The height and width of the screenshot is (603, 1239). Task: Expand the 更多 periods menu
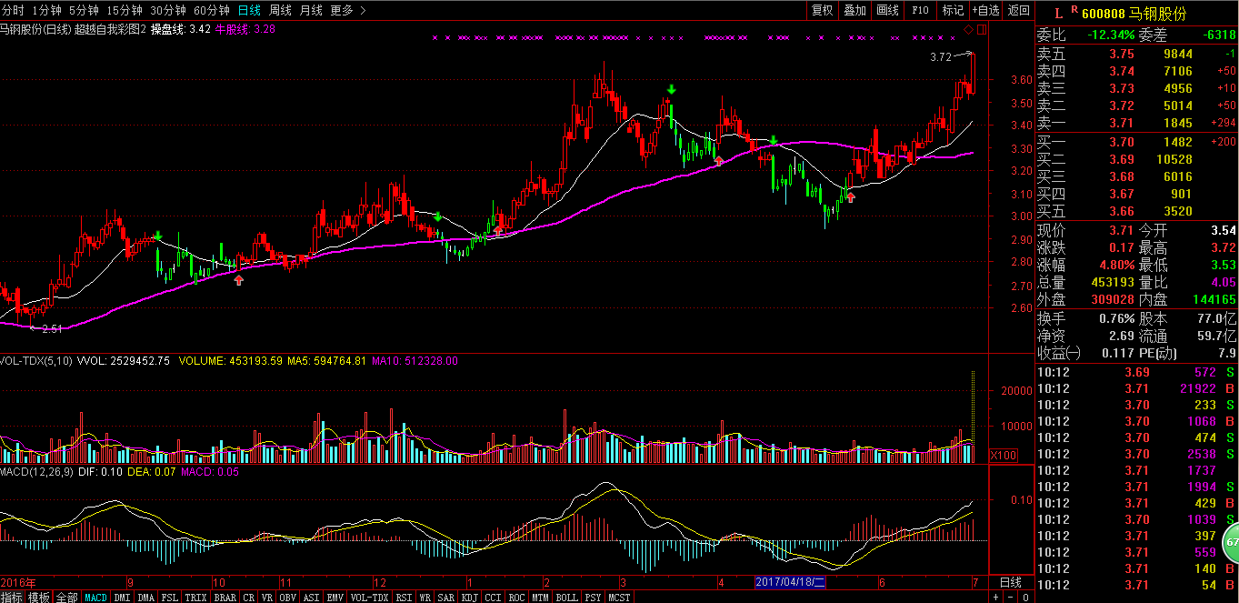point(347,10)
